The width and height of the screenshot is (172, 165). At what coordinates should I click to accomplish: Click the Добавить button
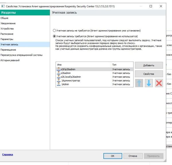[x=149, y=65]
